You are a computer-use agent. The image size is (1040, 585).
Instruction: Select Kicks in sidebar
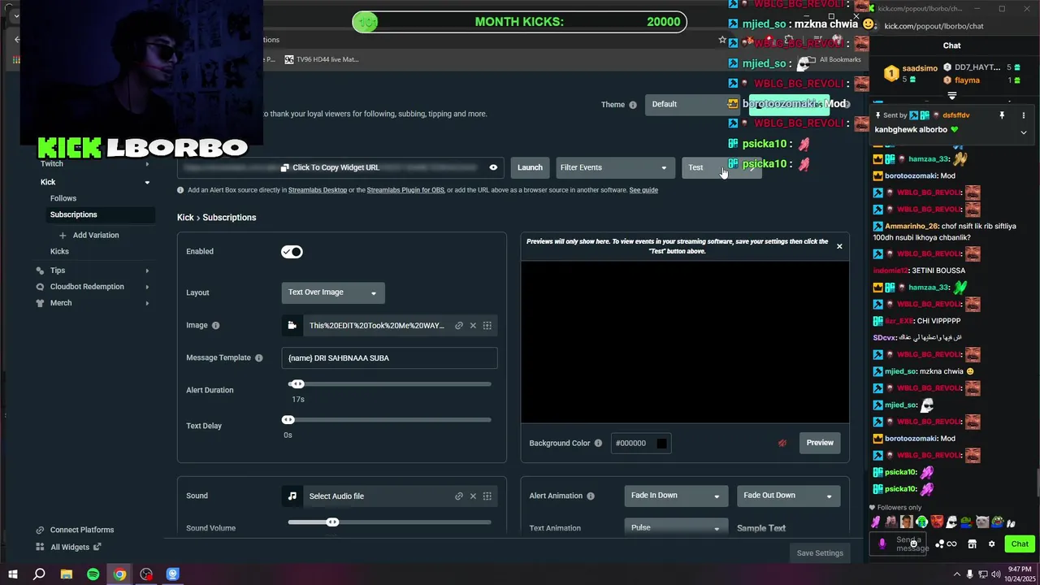coord(59,252)
